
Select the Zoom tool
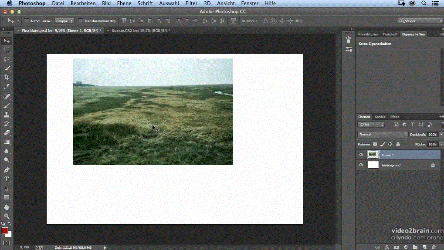click(7, 216)
